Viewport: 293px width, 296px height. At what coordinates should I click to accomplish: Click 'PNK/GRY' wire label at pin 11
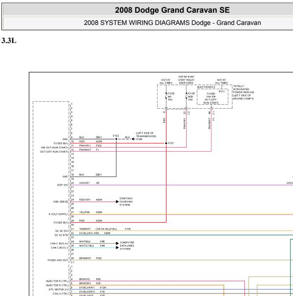click(85, 145)
